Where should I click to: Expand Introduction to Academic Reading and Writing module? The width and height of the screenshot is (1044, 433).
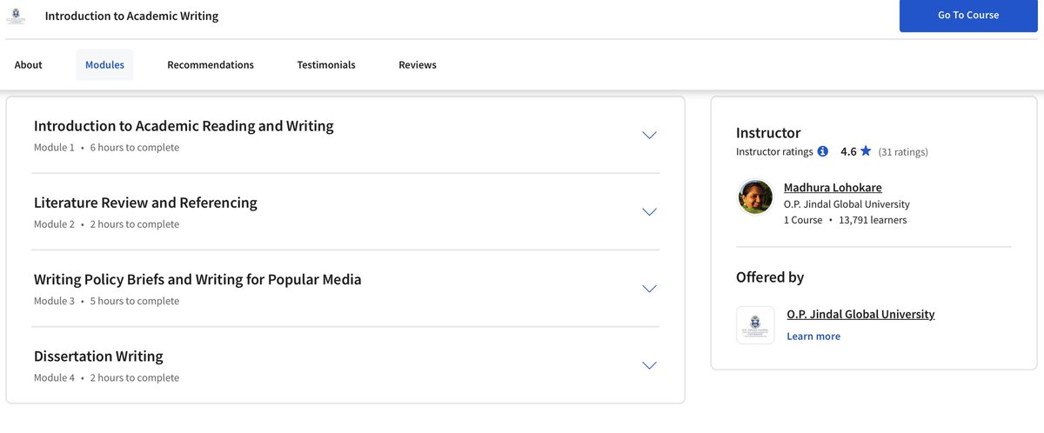649,135
